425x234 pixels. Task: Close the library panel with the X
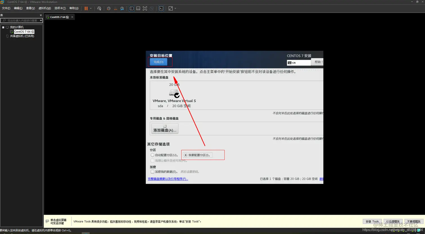[41, 15]
